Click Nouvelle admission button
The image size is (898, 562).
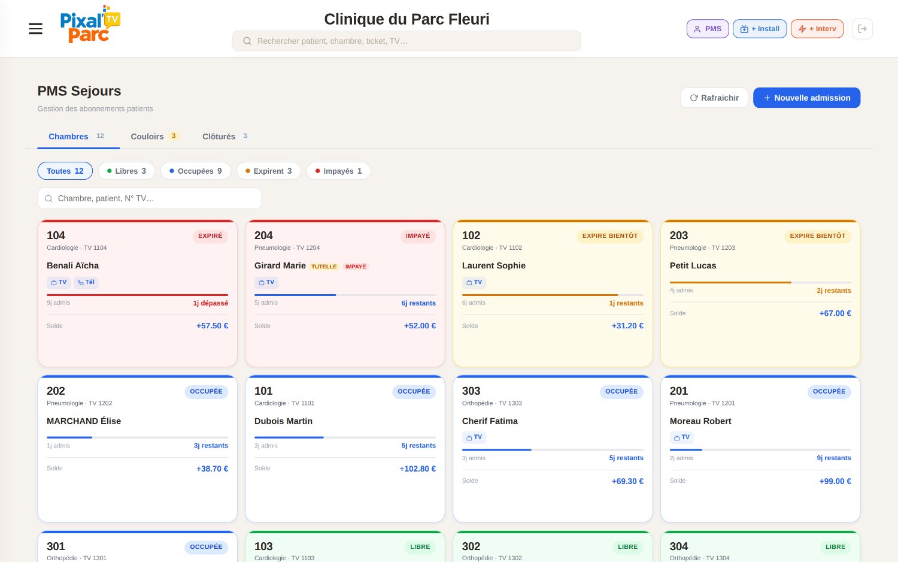pyautogui.click(x=806, y=98)
